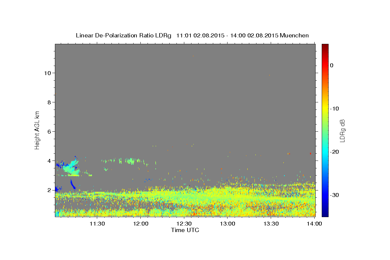This screenshot has width=390, height=260.
Task: Click the colorbar value -20
Action: [x=335, y=152]
